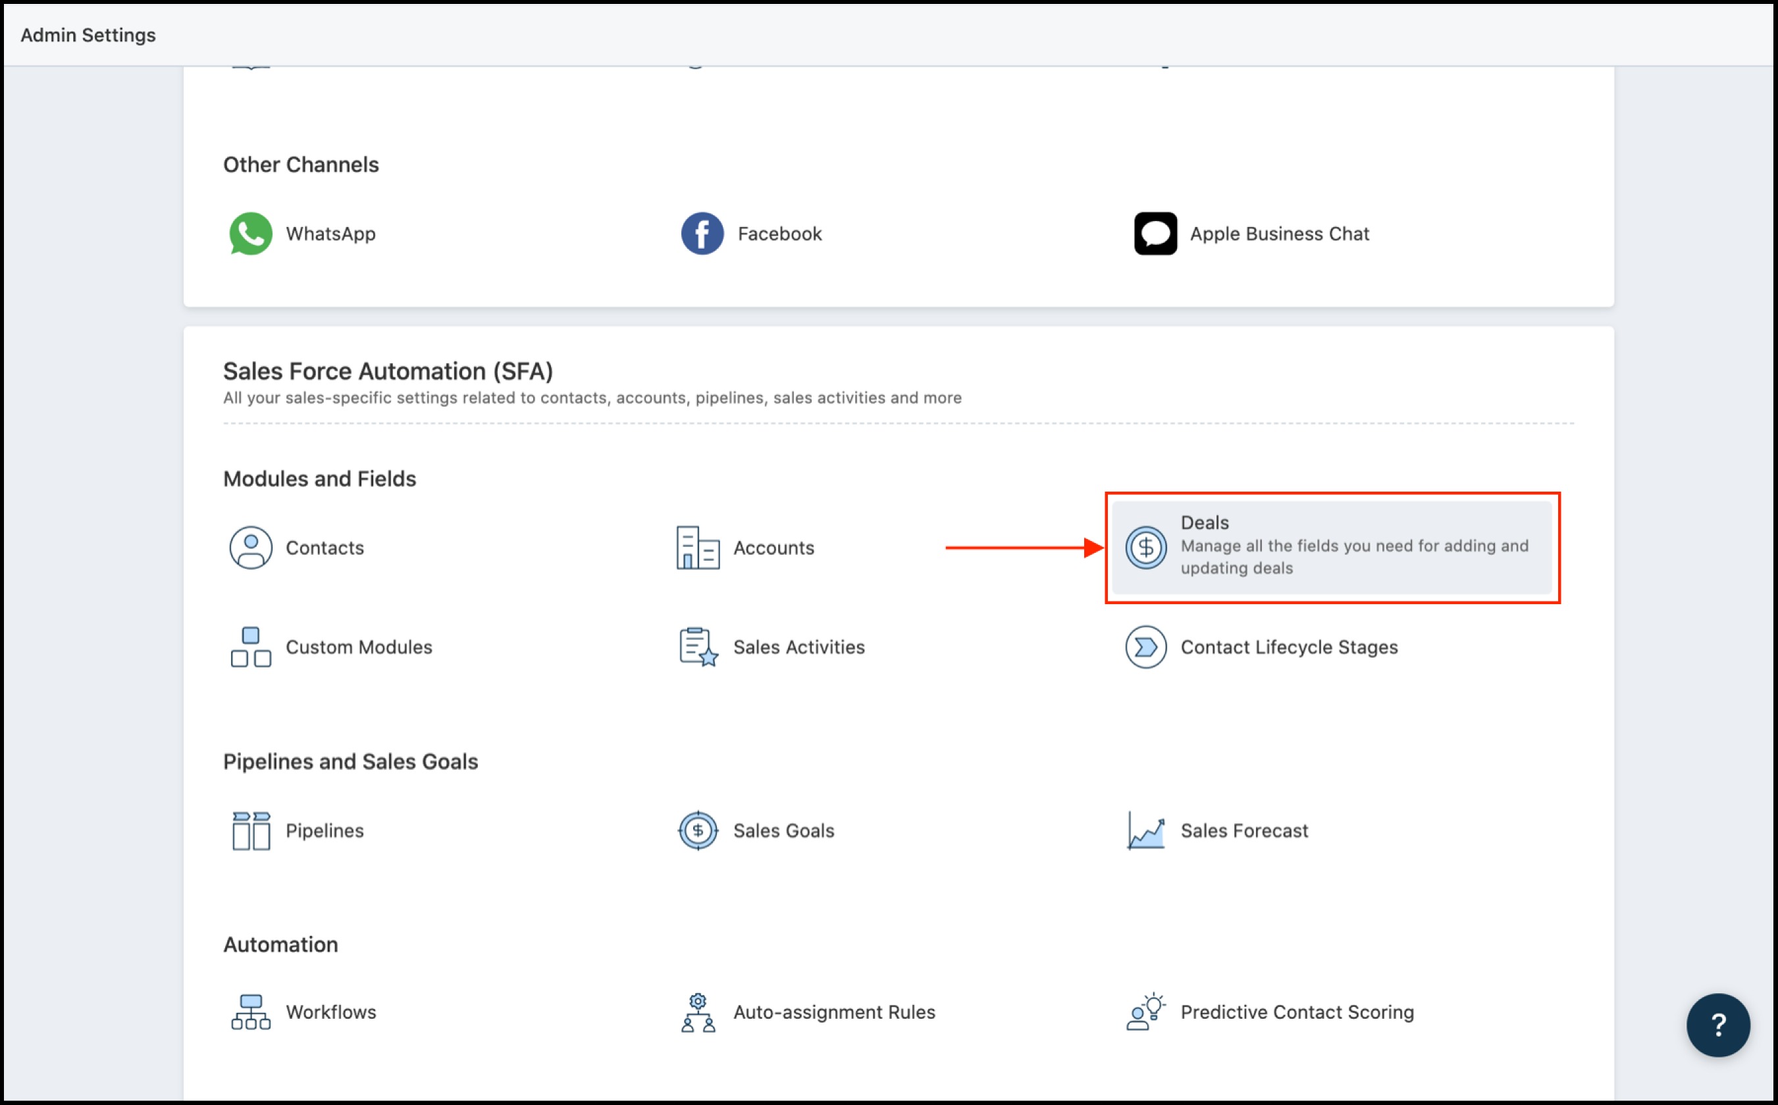
Task: Click the Accounts building icon
Action: (698, 548)
